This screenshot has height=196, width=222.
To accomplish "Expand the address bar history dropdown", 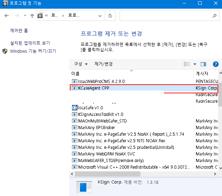I will click(100, 16).
